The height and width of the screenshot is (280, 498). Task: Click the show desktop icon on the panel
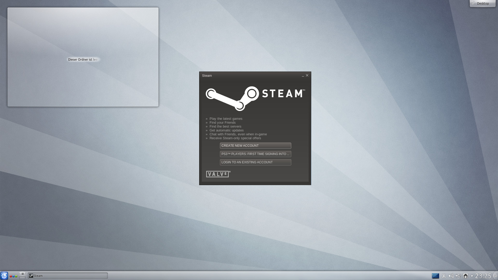pos(22,276)
